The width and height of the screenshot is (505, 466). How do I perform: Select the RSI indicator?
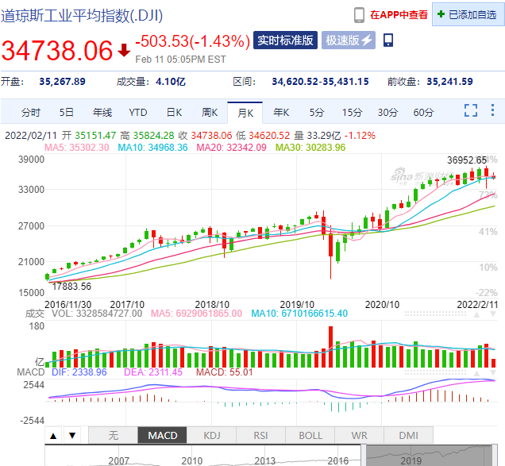[261, 436]
